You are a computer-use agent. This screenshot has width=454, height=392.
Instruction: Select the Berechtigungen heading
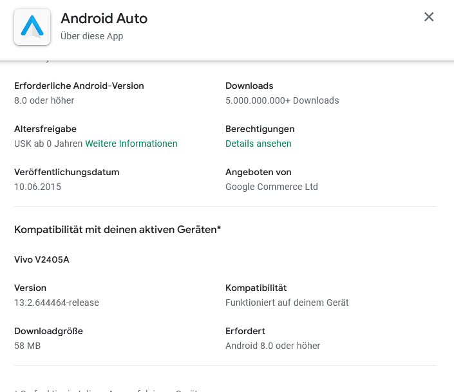[260, 129]
